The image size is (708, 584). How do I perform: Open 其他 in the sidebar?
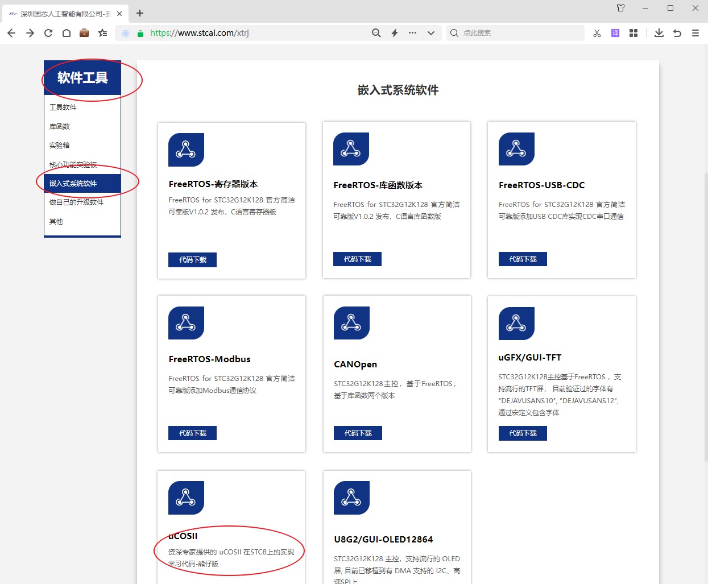click(56, 222)
